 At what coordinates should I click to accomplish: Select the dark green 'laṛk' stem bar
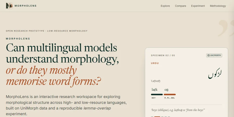[x=157, y=94]
